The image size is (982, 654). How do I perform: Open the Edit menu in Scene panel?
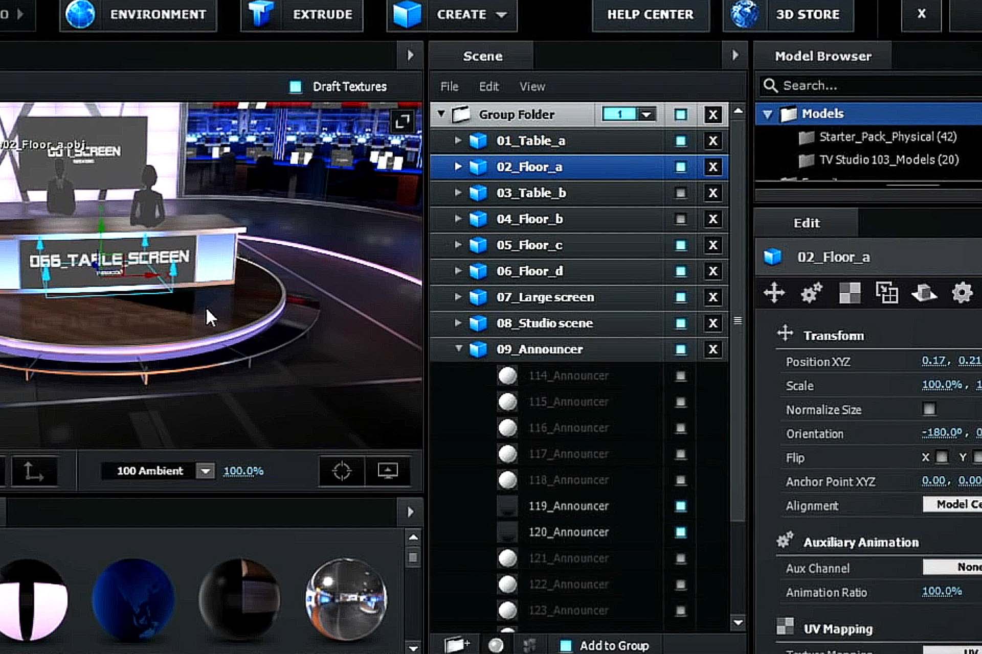488,87
